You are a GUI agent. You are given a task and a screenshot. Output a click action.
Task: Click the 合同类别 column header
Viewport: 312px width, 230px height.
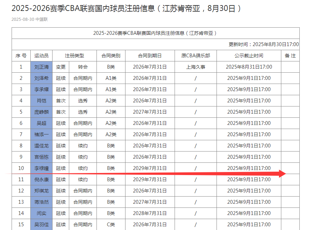[111, 56]
